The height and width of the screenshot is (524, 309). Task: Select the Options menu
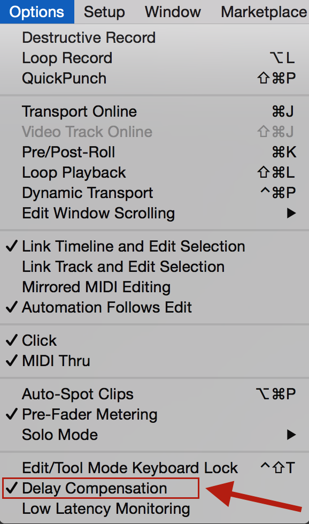tap(37, 11)
